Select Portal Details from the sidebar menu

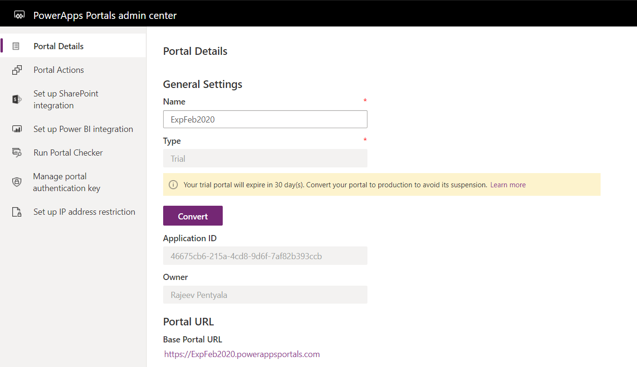(x=58, y=45)
